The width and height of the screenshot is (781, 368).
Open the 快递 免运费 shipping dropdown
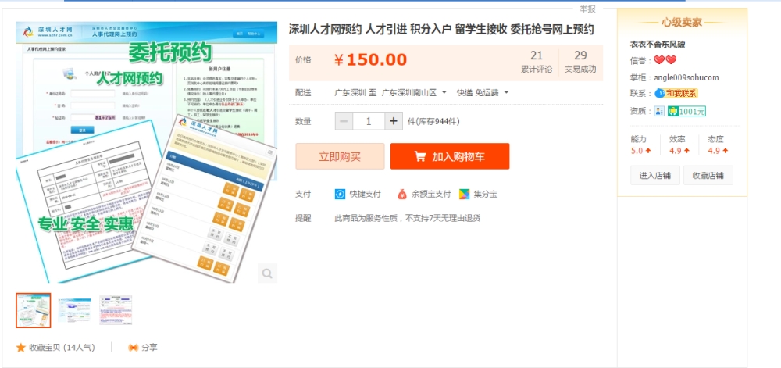pos(483,93)
